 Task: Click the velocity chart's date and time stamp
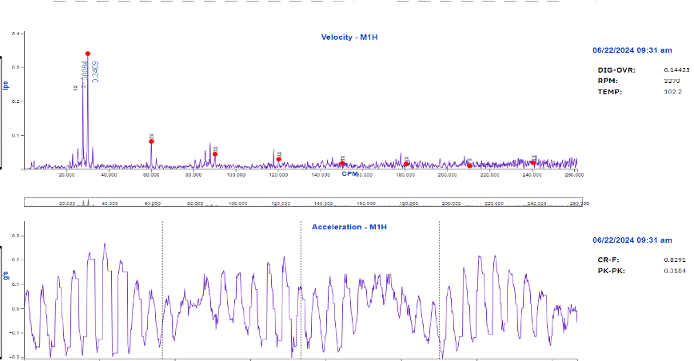pyautogui.click(x=632, y=50)
